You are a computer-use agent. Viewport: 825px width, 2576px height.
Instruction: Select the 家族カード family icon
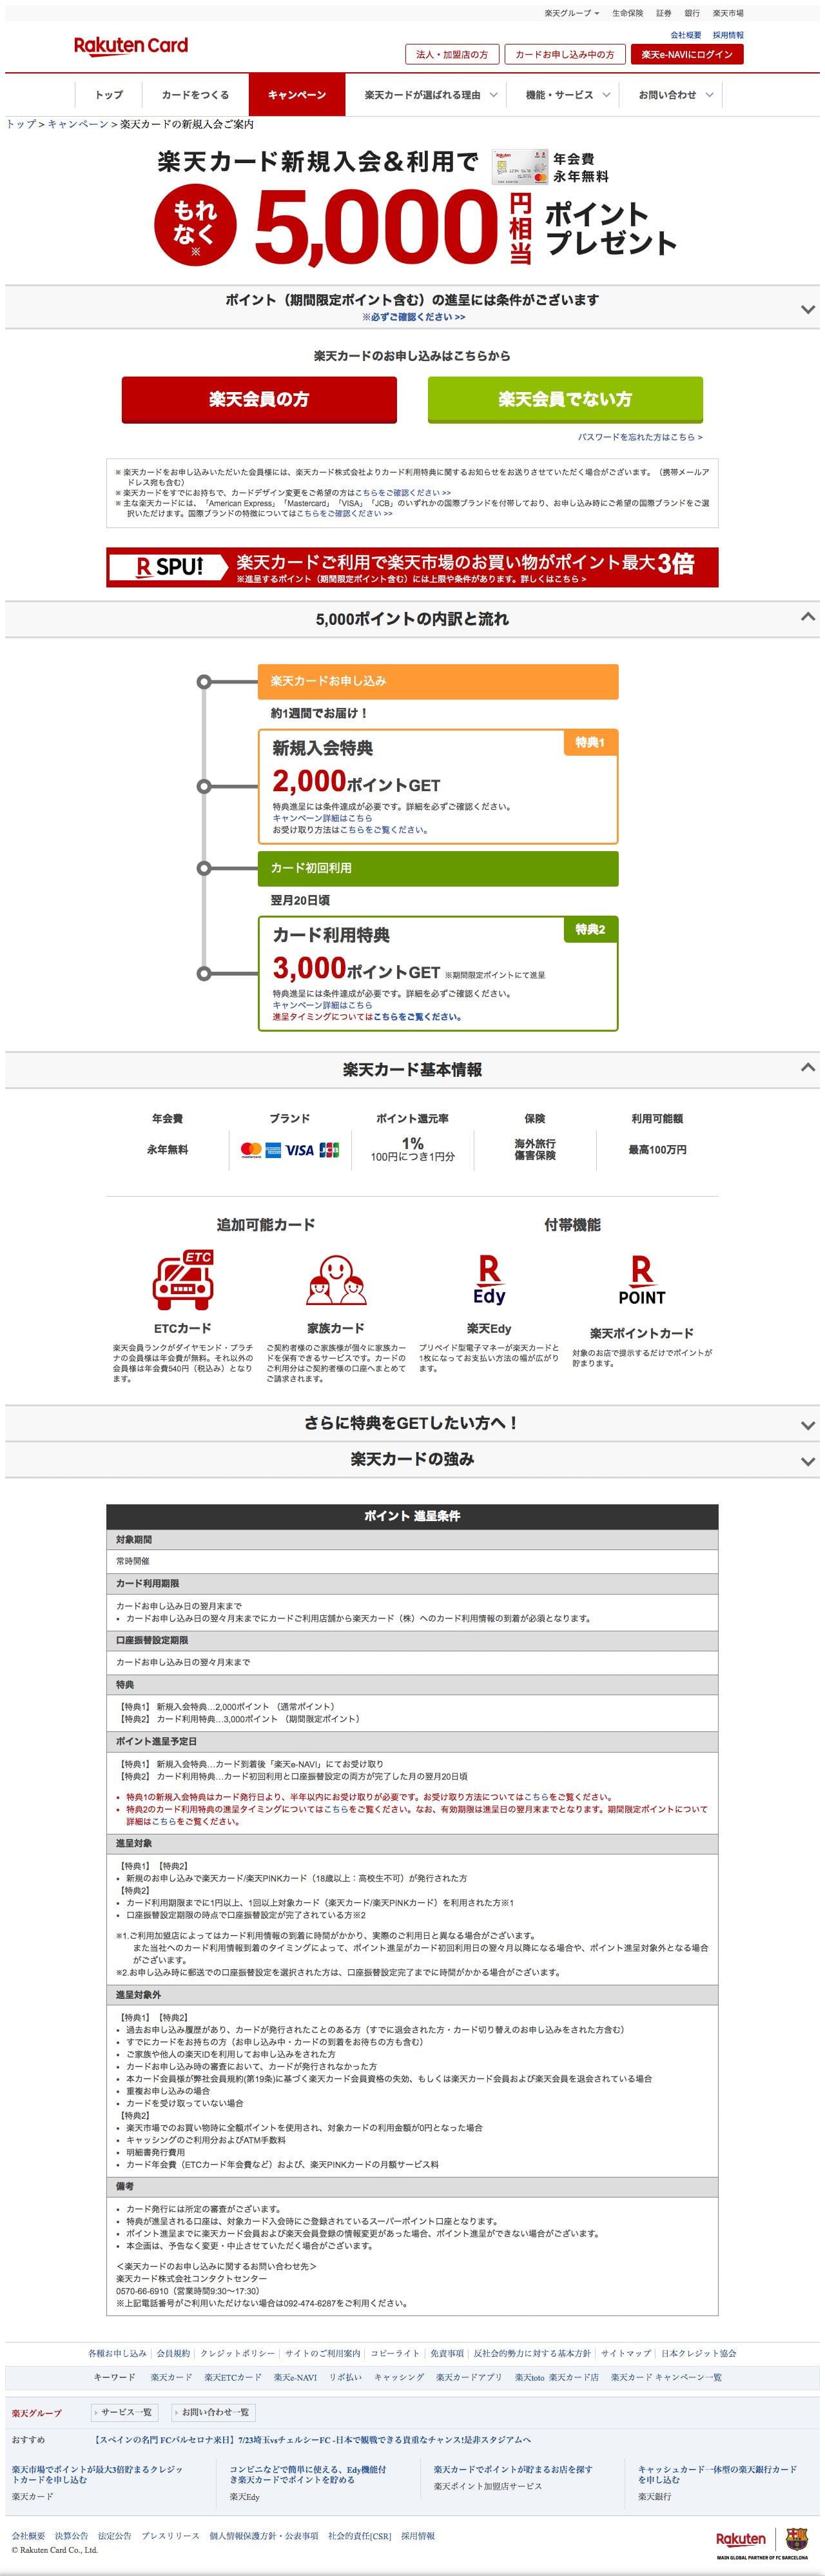[336, 1281]
